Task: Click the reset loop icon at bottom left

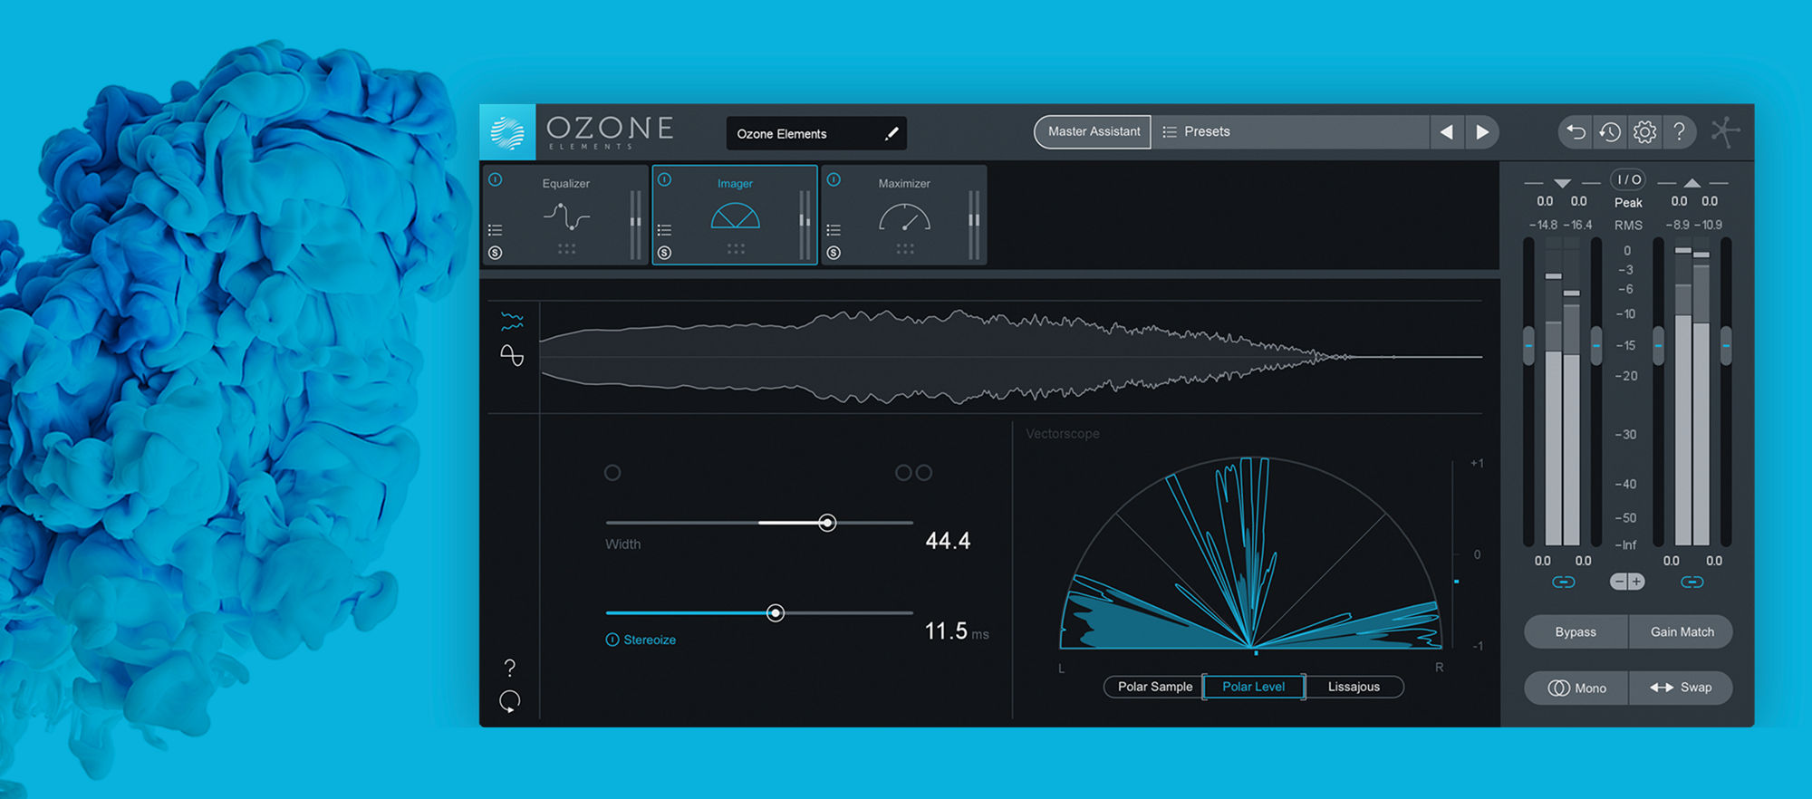Action: click(510, 701)
